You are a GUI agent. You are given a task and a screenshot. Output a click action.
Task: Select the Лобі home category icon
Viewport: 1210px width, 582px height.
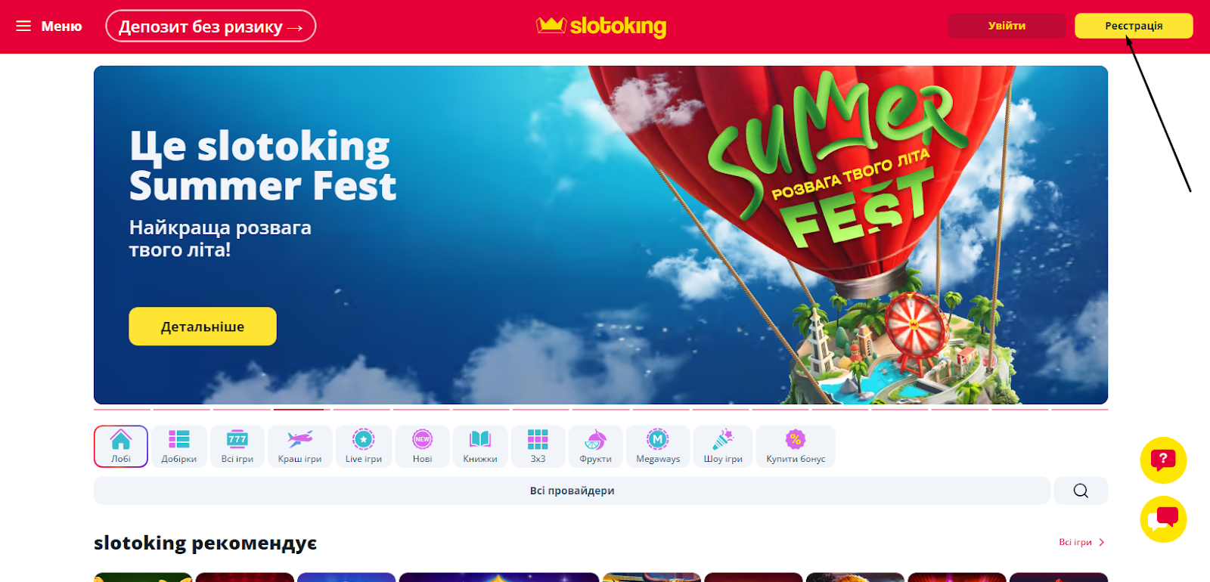pyautogui.click(x=121, y=447)
